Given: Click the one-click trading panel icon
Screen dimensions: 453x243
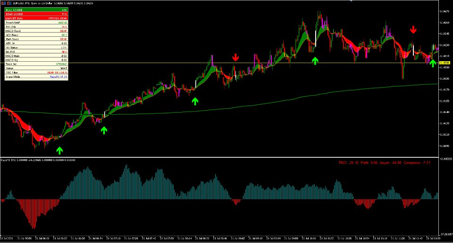Looking at the screenshot, I should point(4,3).
